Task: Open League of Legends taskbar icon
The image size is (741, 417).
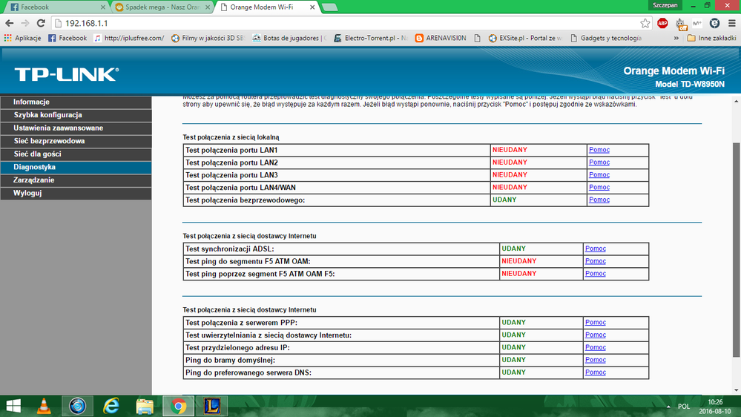Action: point(211,406)
